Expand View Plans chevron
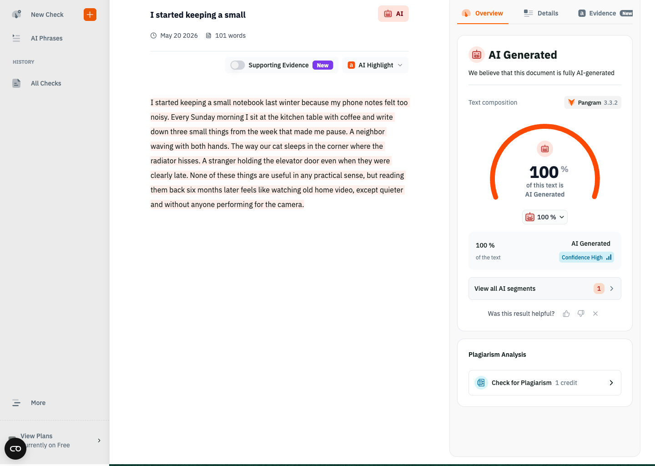Image resolution: width=655 pixels, height=466 pixels. point(99,441)
